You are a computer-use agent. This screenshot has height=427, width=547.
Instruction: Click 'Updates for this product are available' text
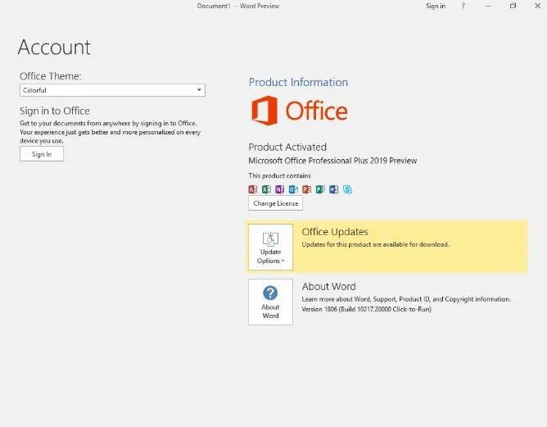[x=375, y=244]
